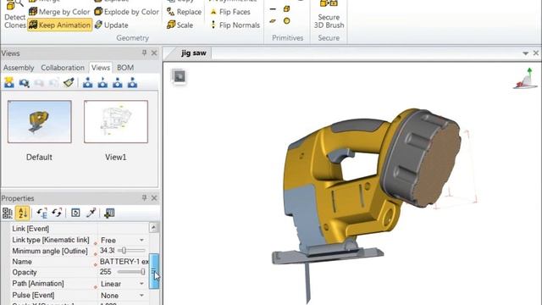Click the 3D orientation compass
542x305 pixels.
525,79
